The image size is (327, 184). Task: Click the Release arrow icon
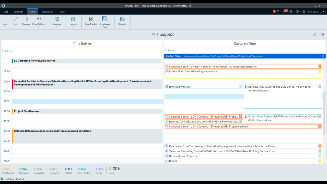click(x=26, y=19)
